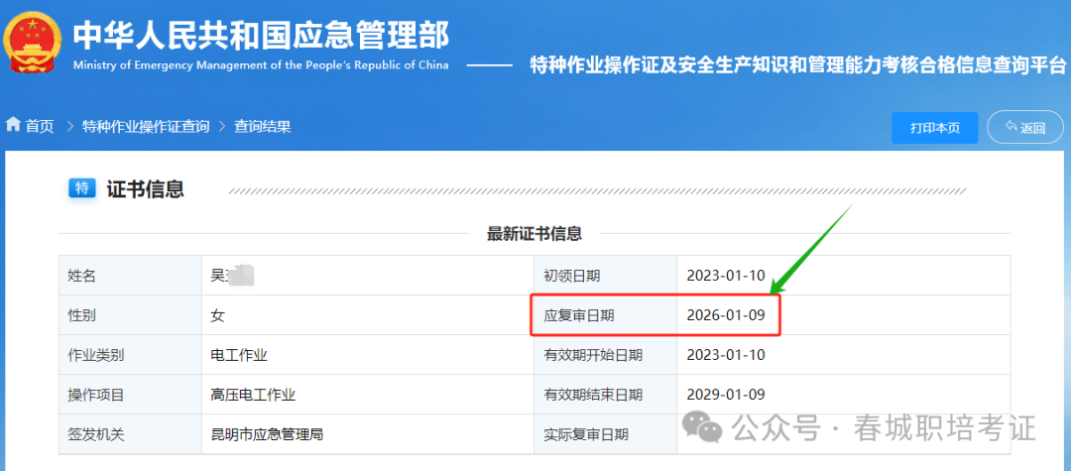
Task: Select the 姓名 label cell
Action: click(x=130, y=276)
